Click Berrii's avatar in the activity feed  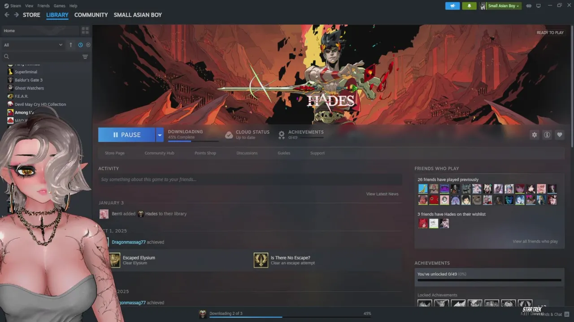pos(104,214)
